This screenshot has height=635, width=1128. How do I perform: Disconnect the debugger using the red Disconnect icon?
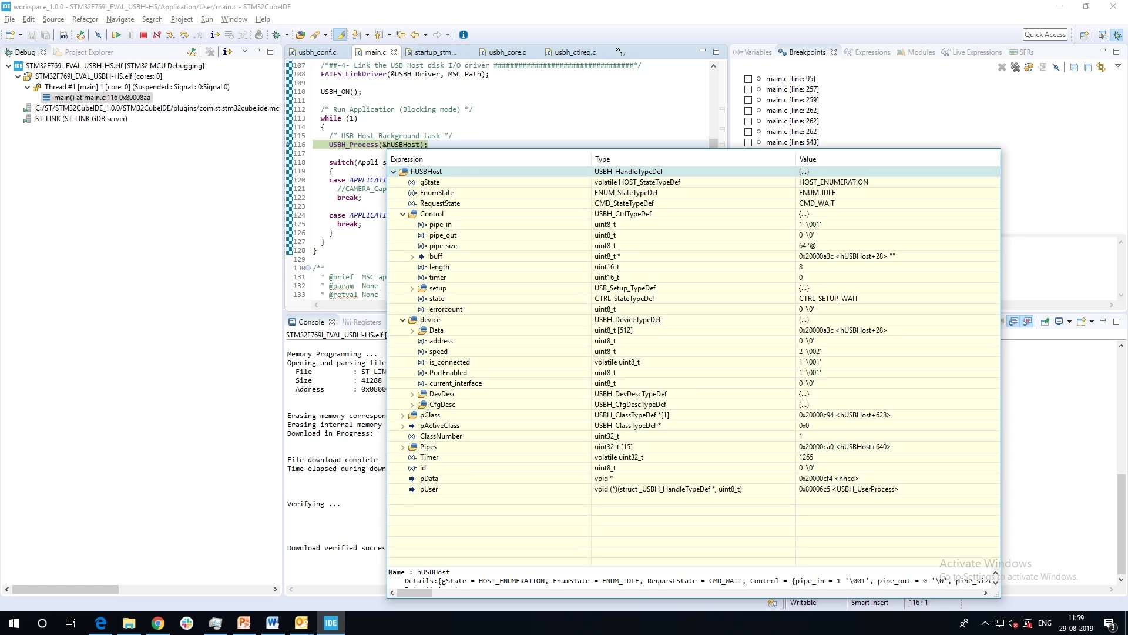pos(157,35)
